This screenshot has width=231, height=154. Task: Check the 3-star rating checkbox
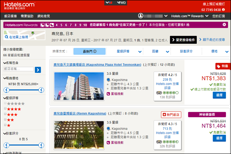pos(5,114)
